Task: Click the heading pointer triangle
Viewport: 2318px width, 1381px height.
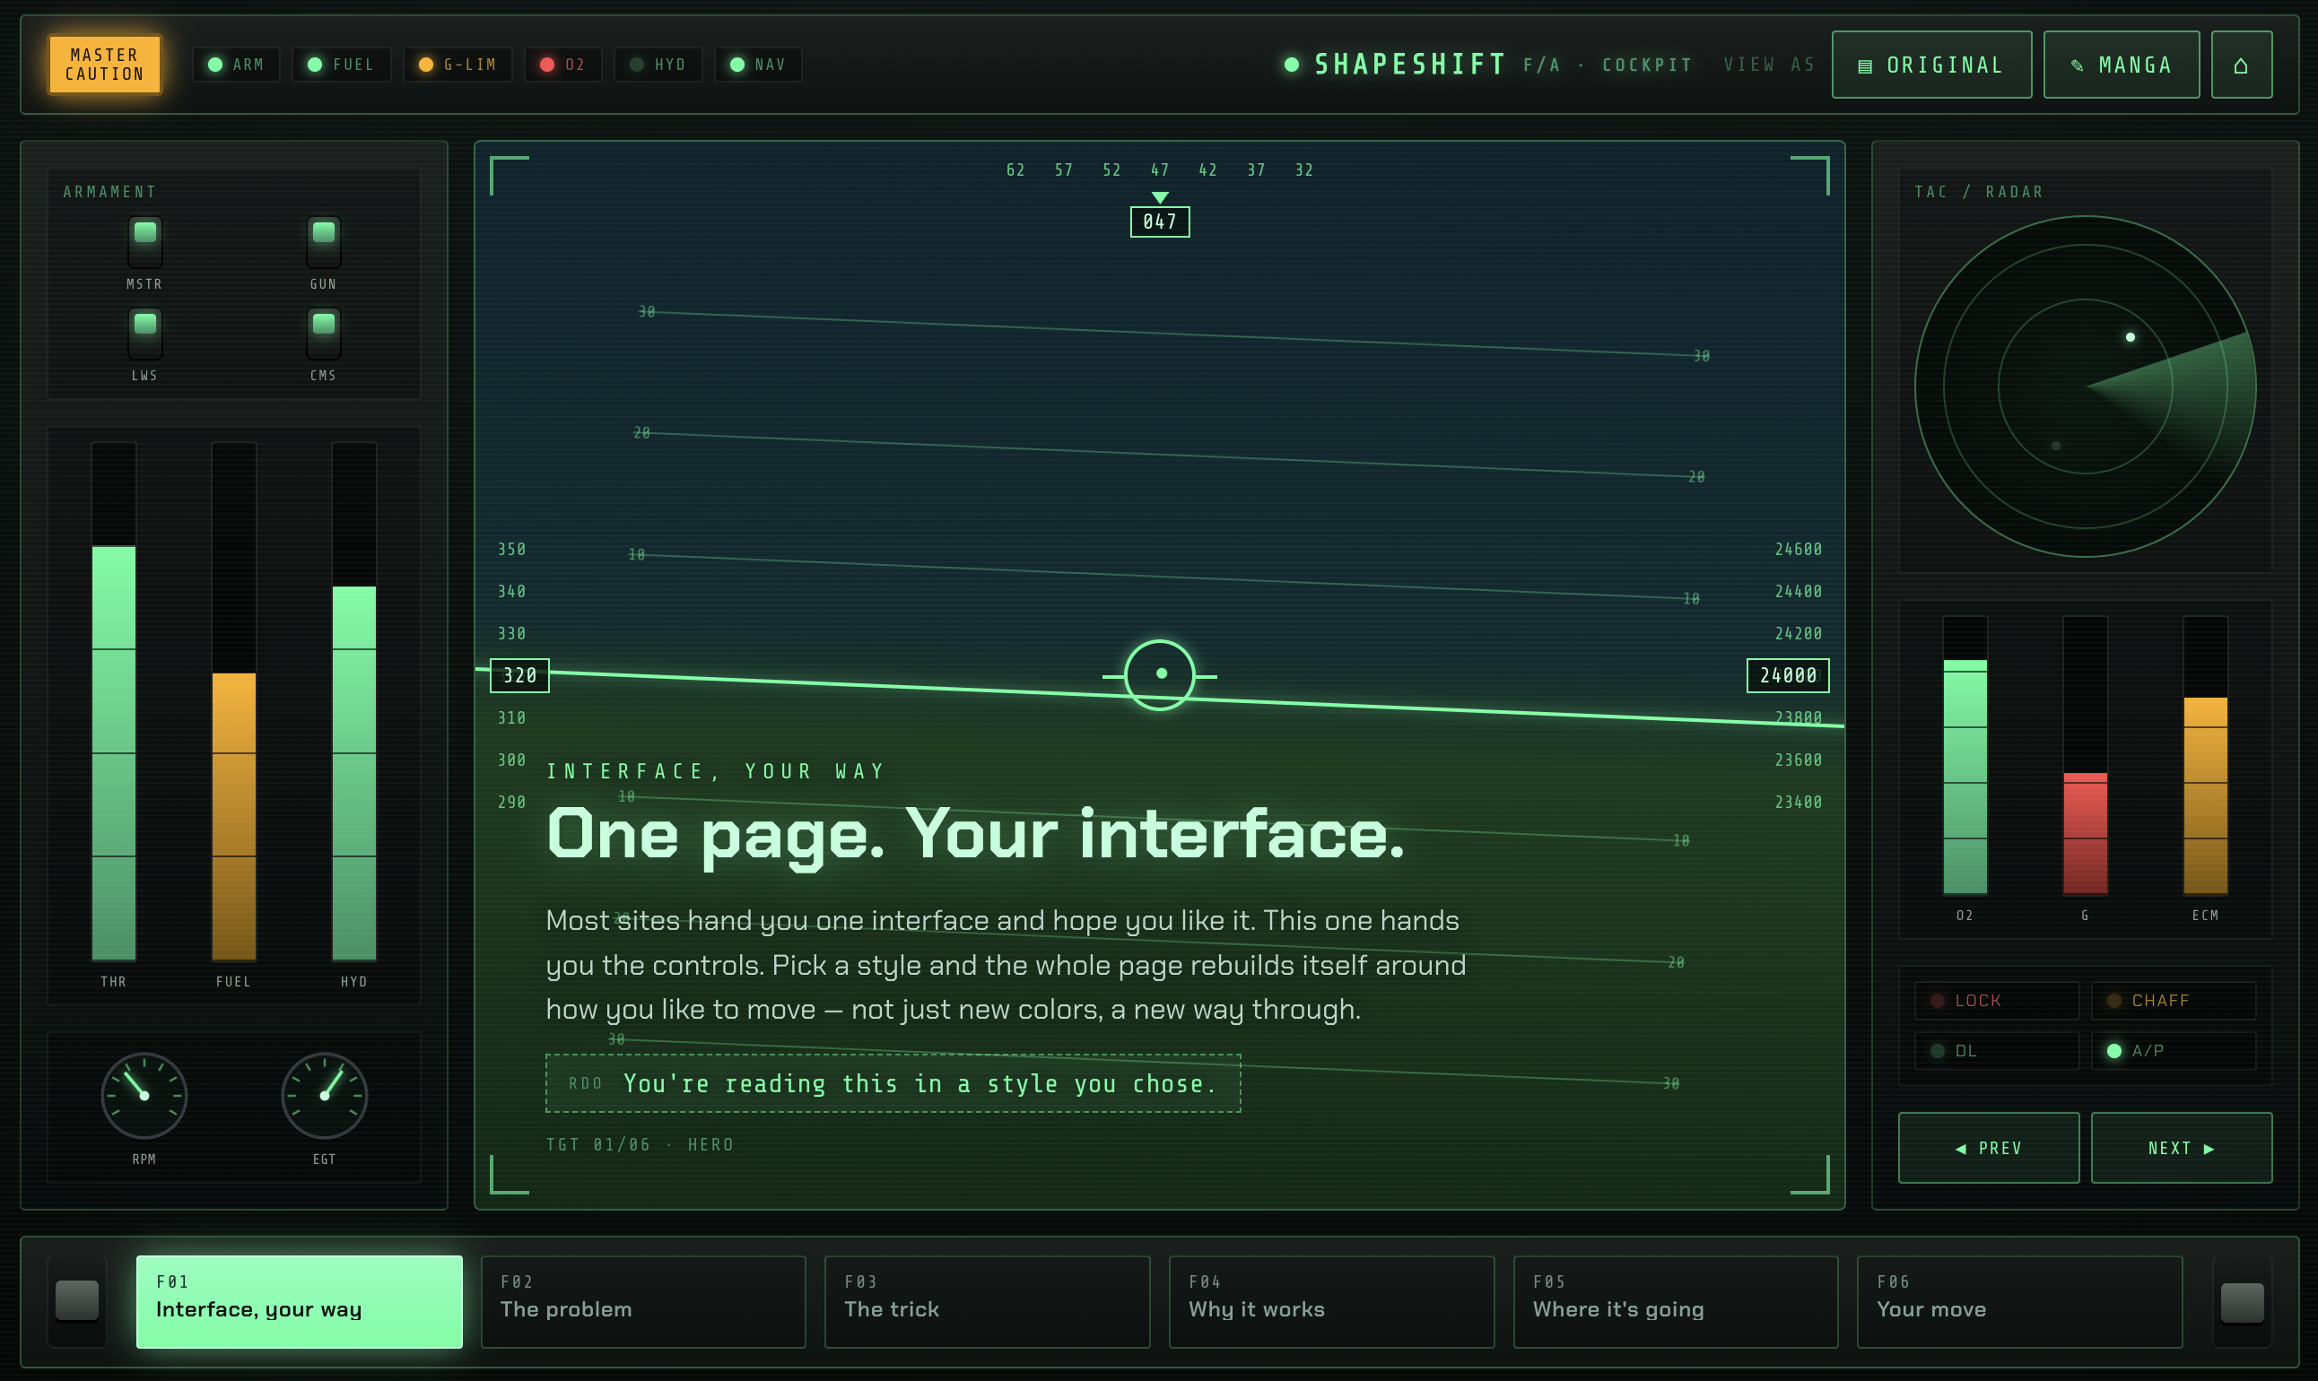Action: [1160, 197]
